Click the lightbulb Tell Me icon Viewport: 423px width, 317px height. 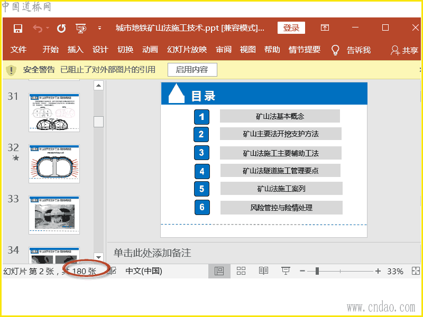click(335, 50)
